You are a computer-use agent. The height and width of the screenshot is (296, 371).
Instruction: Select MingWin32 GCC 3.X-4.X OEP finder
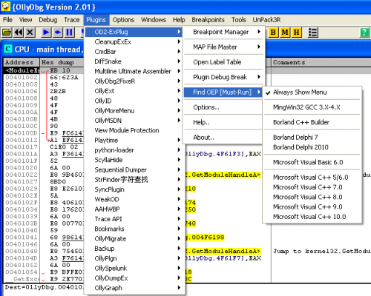point(312,107)
